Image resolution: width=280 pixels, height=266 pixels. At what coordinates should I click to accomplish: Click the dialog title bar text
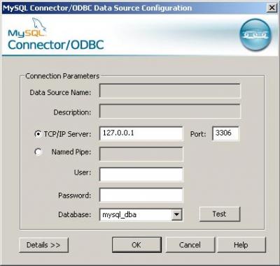tap(97, 8)
